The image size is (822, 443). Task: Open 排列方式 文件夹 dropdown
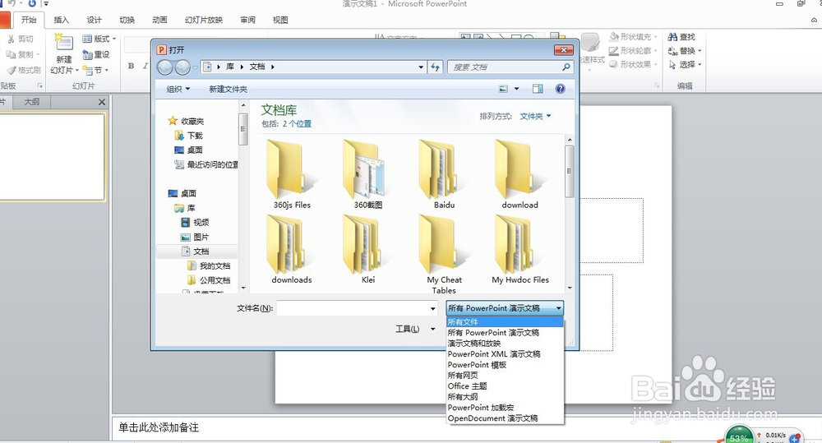point(535,116)
